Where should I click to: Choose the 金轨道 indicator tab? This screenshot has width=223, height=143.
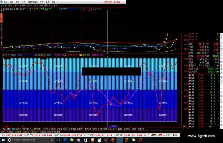[x=59, y=129]
